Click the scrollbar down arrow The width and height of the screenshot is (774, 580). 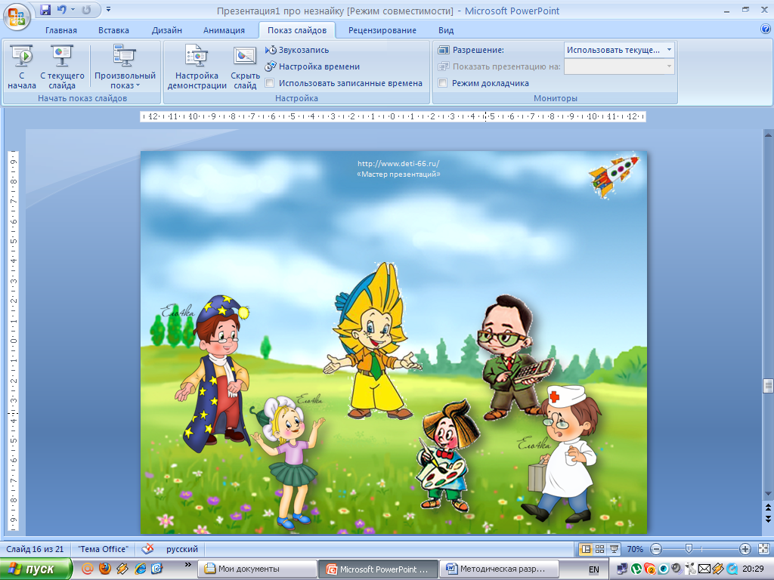768,494
